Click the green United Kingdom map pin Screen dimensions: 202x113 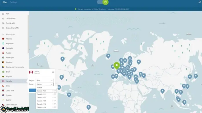coord(117,66)
